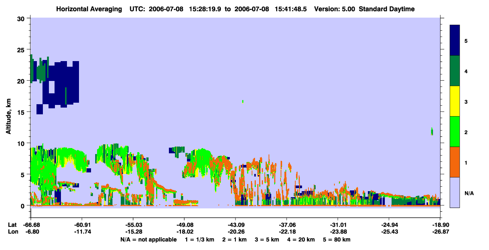
Task: Click the latitude value -31.01
Action: point(338,225)
